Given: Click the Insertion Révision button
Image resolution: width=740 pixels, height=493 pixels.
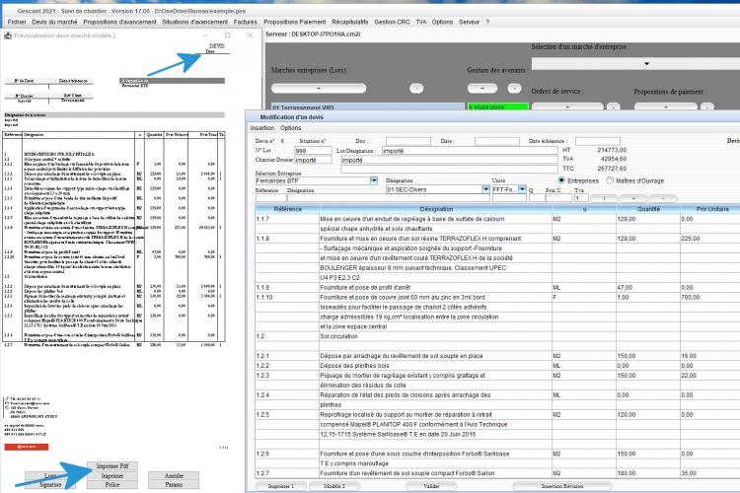Looking at the screenshot, I should [562, 486].
